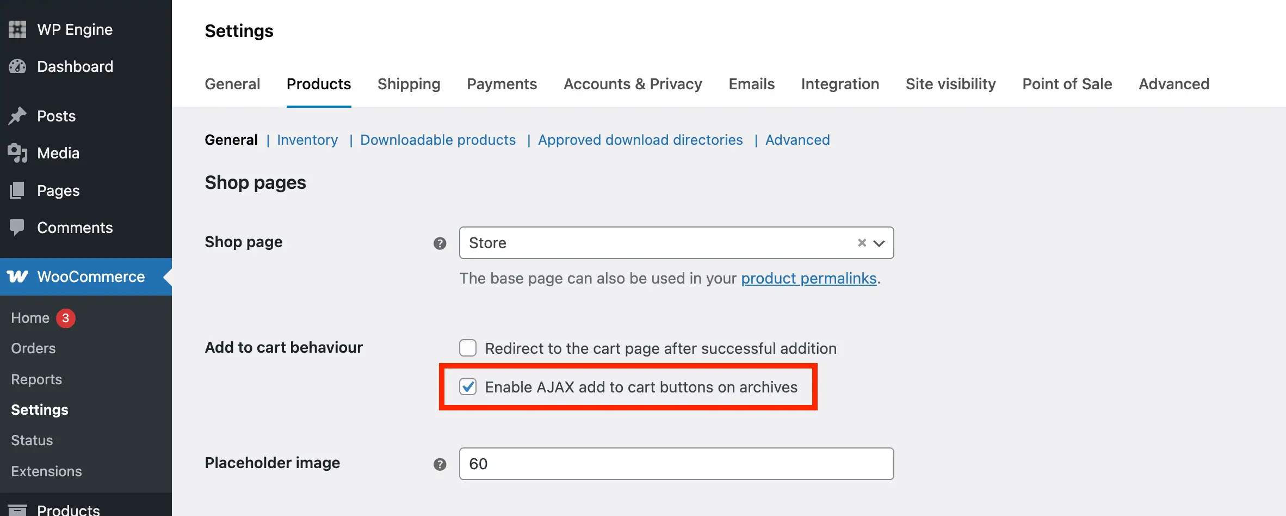The image size is (1286, 516).
Task: Select Status in the WooCommerce menu
Action: [x=32, y=440]
